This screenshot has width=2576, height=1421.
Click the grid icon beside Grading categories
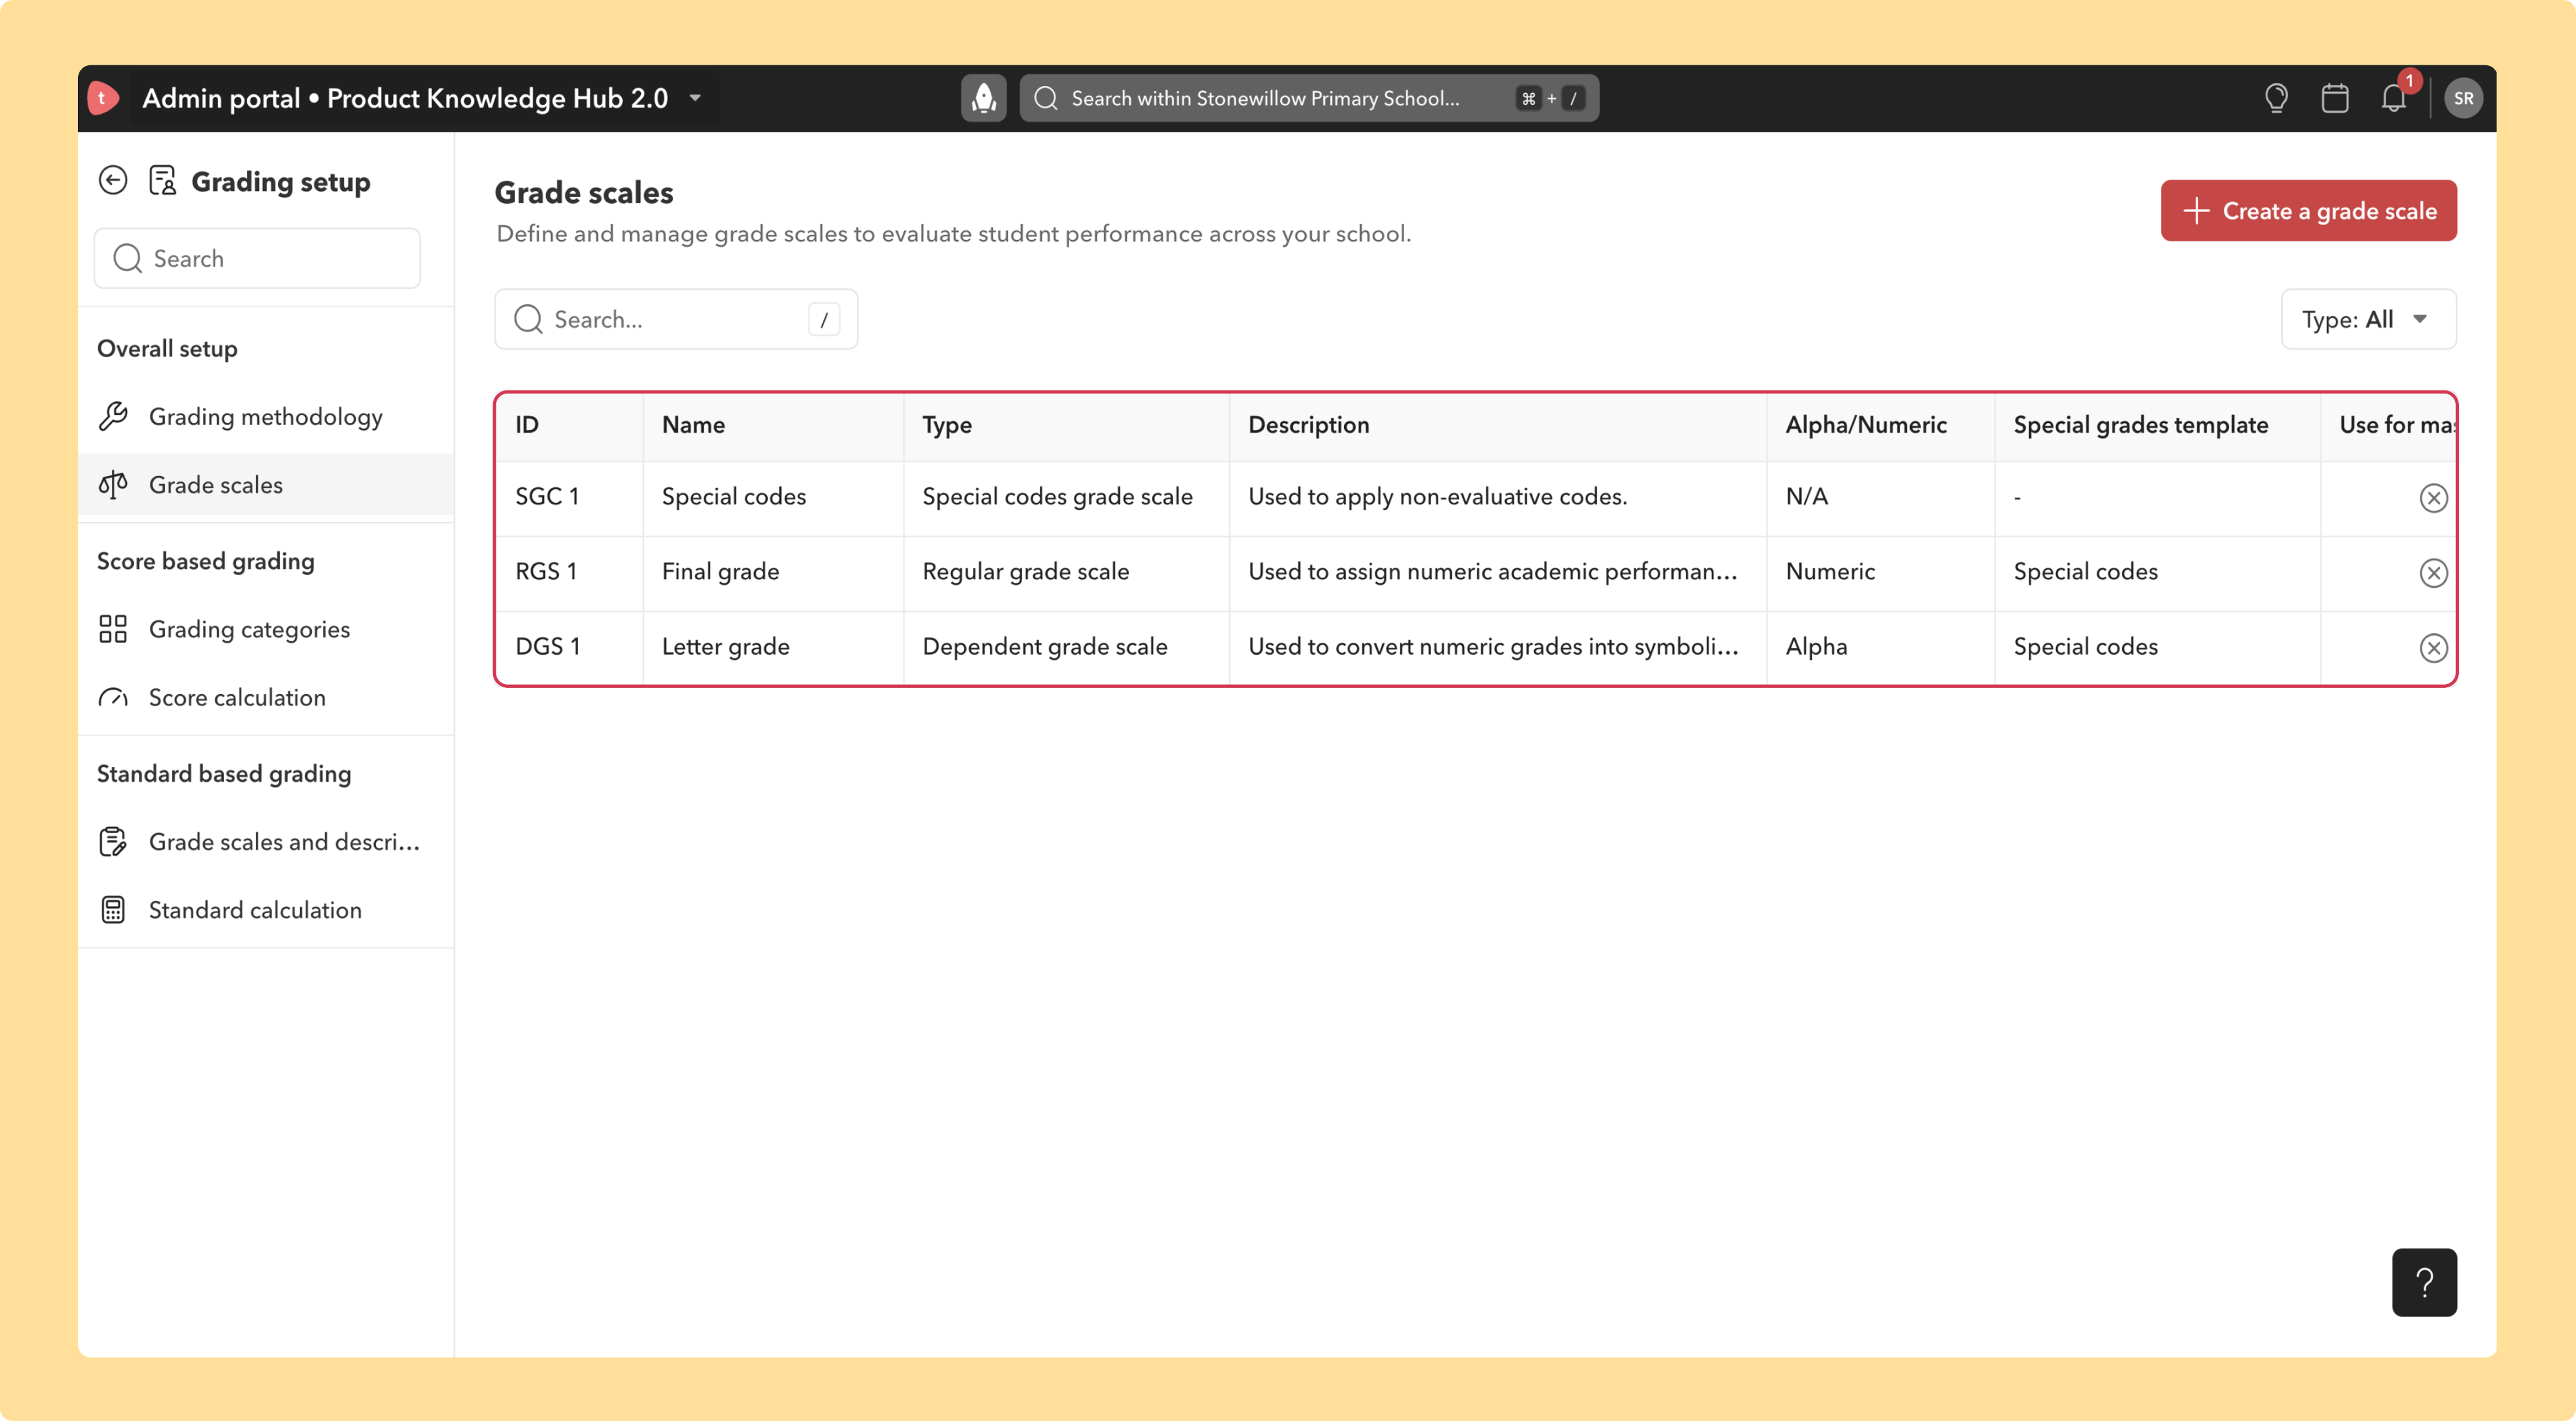[113, 629]
